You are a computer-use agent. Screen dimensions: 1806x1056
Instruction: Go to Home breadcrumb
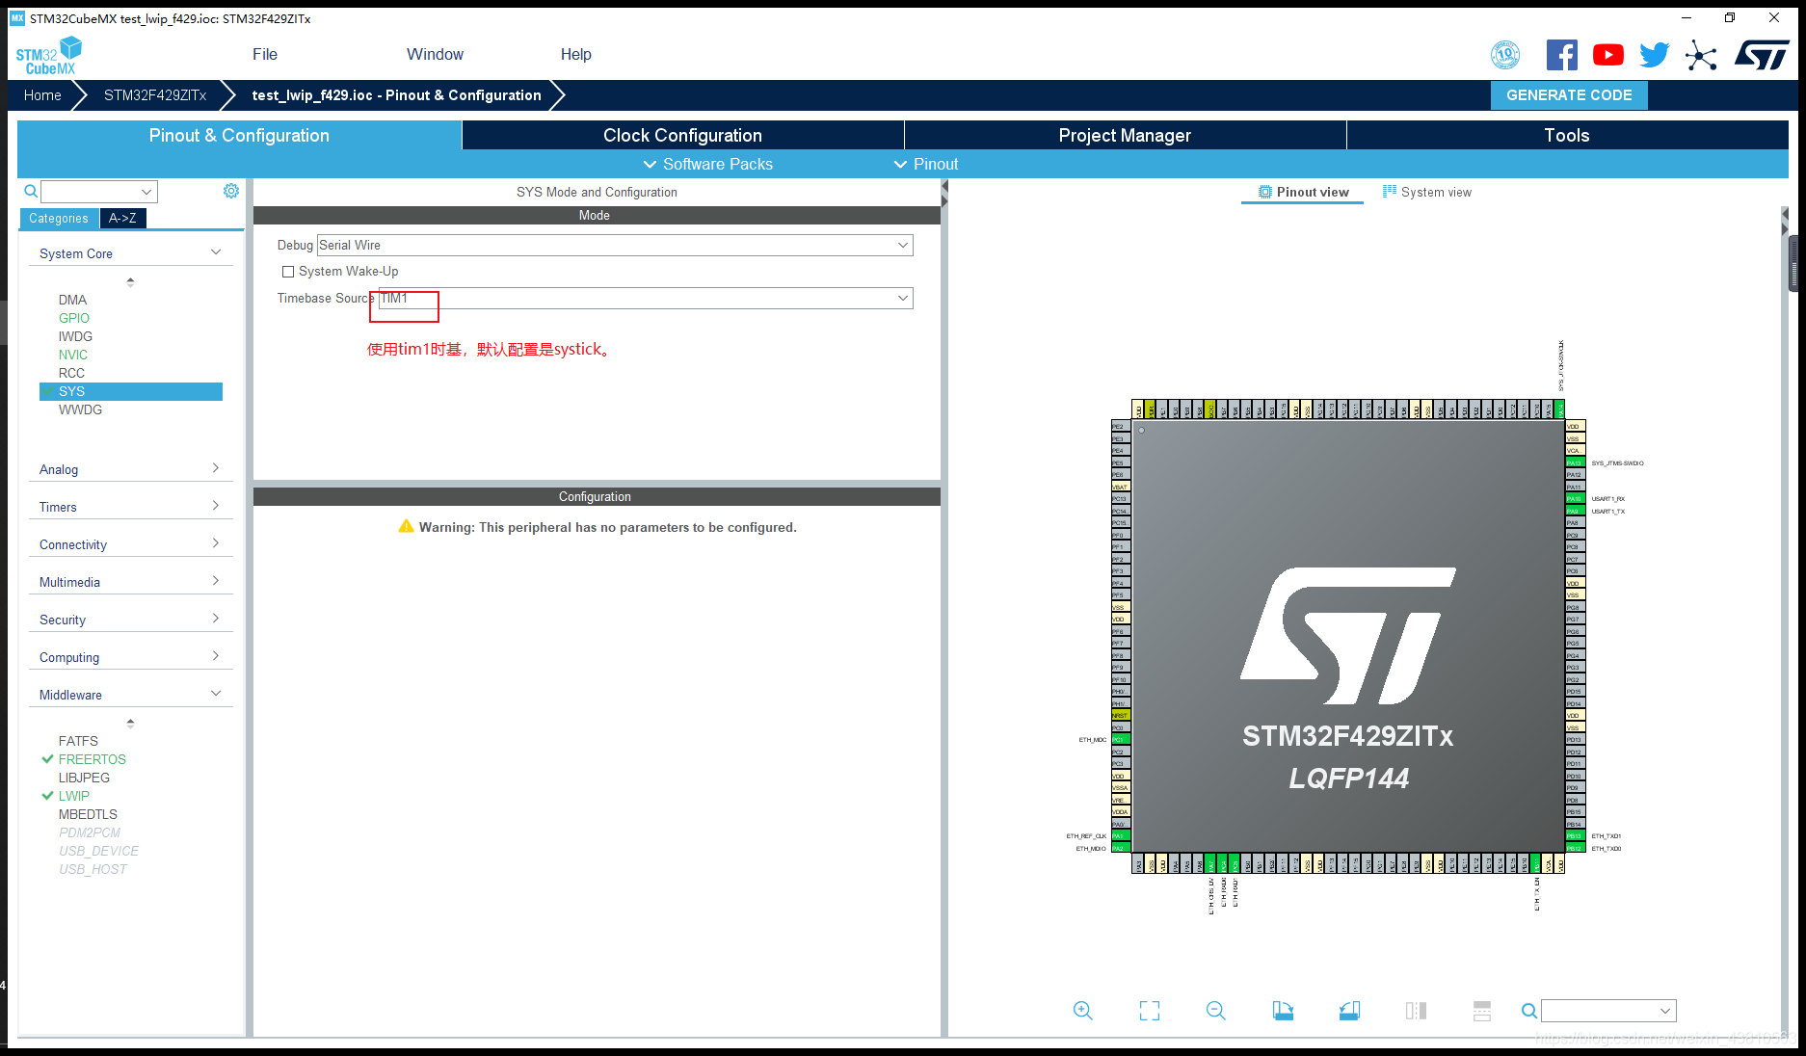[x=42, y=95]
